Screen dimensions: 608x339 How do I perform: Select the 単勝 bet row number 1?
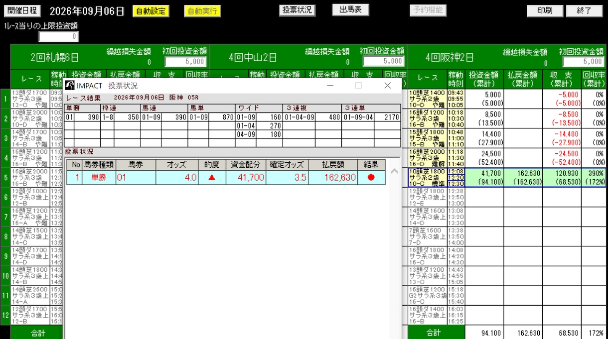(x=226, y=178)
